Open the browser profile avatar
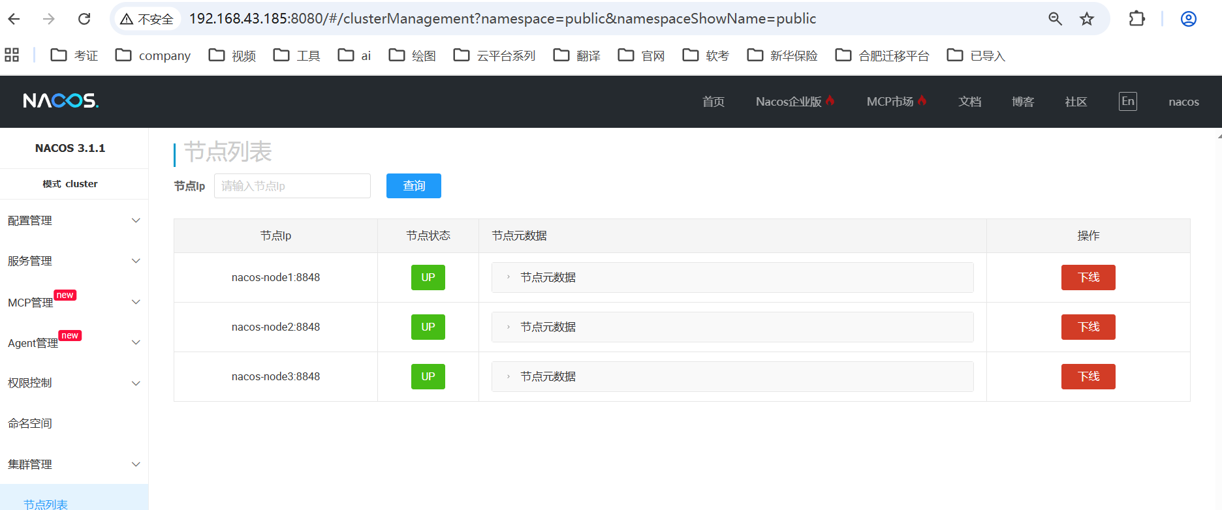 1189,19
